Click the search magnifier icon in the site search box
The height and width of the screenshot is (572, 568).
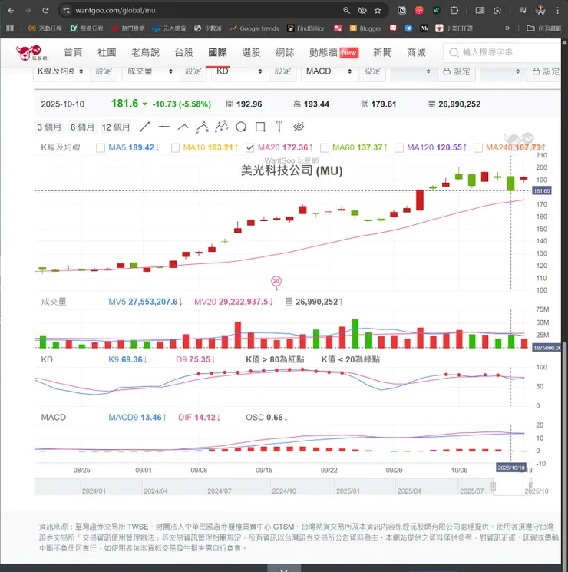pyautogui.click(x=454, y=53)
